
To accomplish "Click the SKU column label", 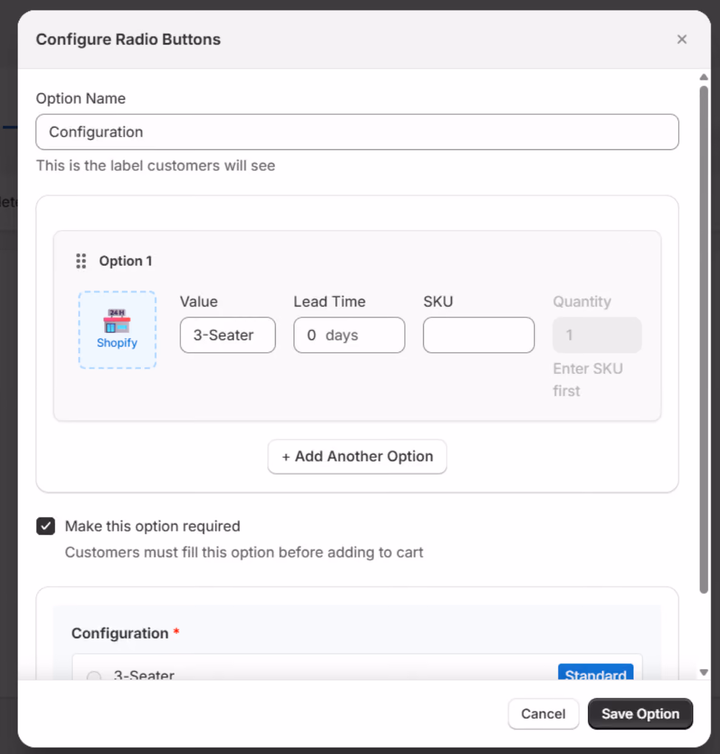I will [x=438, y=302].
